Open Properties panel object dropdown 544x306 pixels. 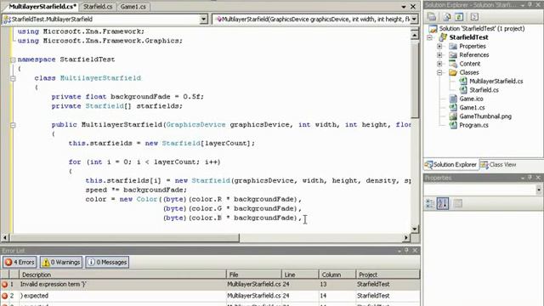(x=538, y=190)
